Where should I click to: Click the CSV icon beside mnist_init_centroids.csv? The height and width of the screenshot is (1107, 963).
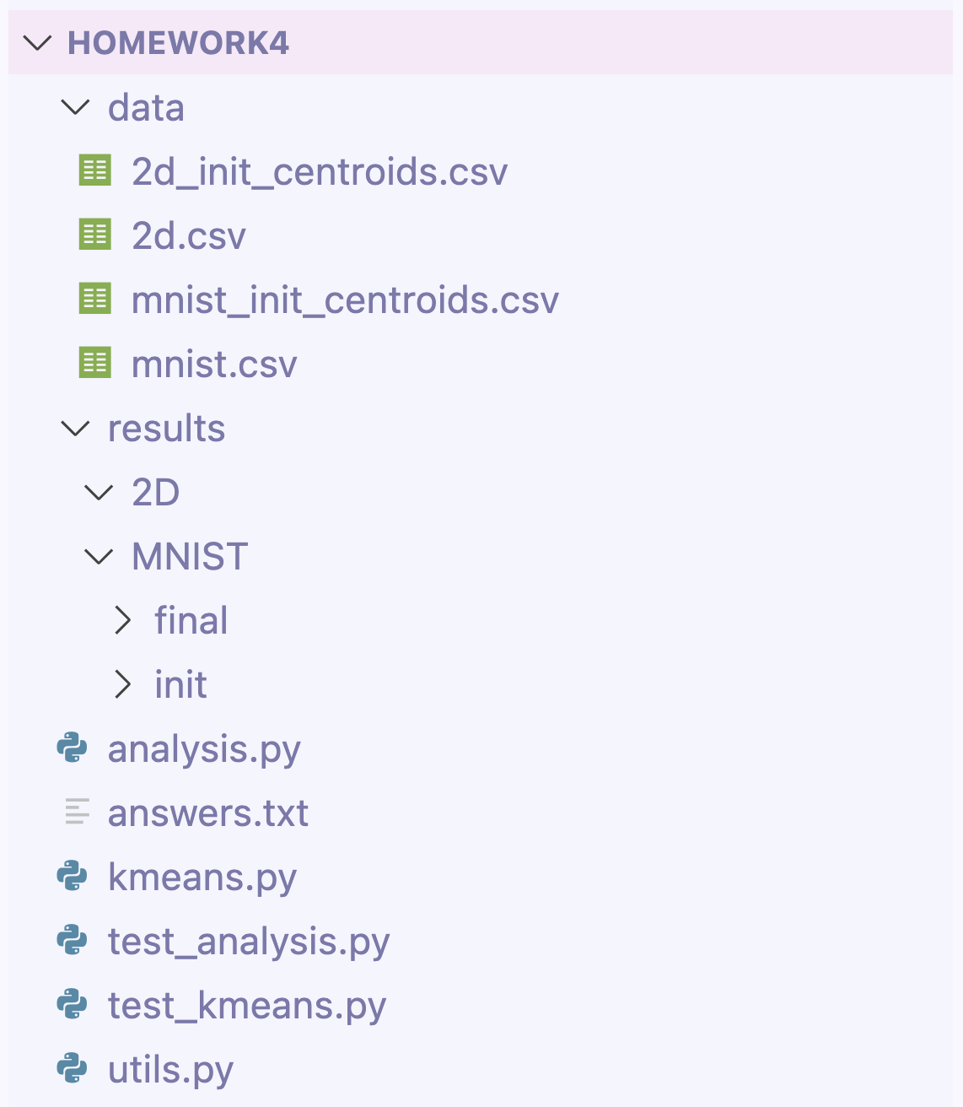coord(94,299)
